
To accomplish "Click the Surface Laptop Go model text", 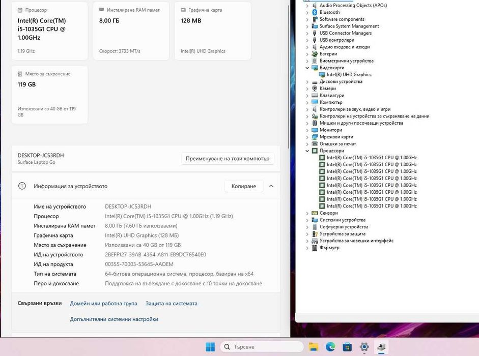I will pos(36,162).
